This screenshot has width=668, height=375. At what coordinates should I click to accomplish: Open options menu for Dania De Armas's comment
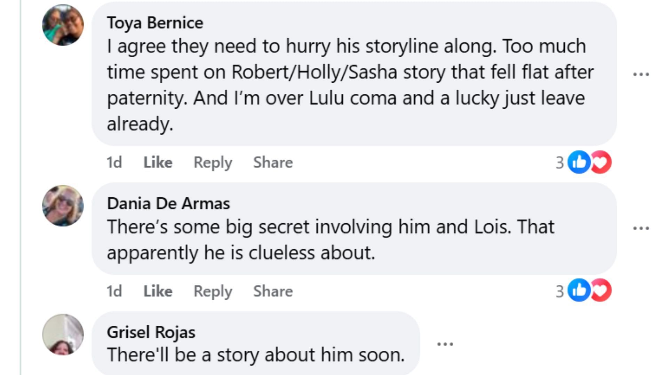(641, 228)
